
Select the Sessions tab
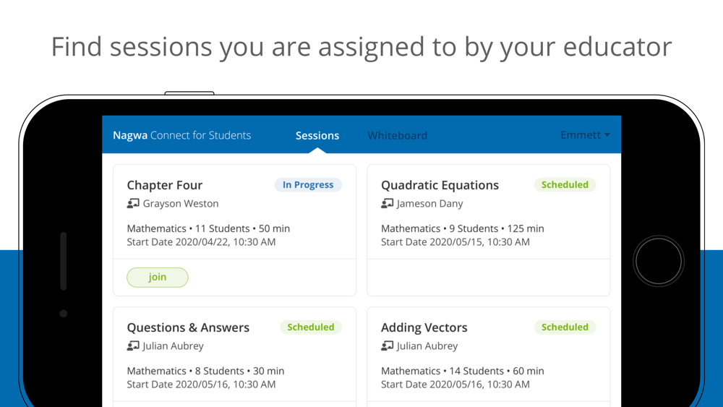point(317,135)
